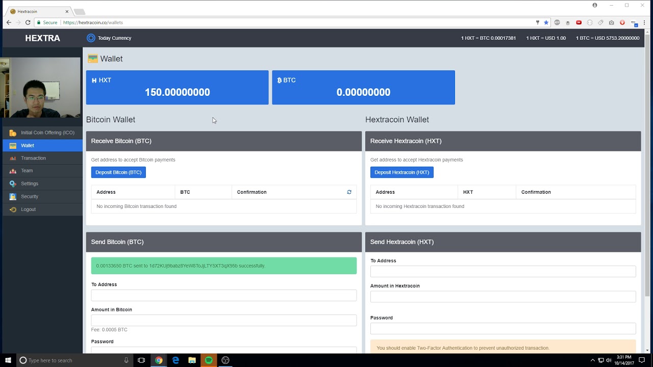The width and height of the screenshot is (653, 367).
Task: Click the BTC sent successfully green message
Action: point(224,266)
